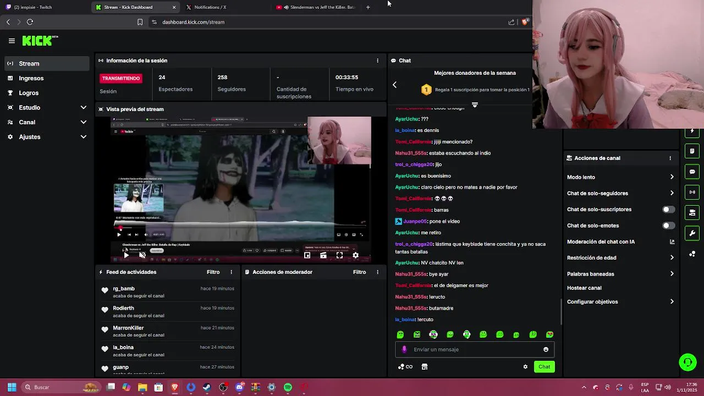Open chat settings gear icon
The height and width of the screenshot is (396, 704).
(x=525, y=367)
